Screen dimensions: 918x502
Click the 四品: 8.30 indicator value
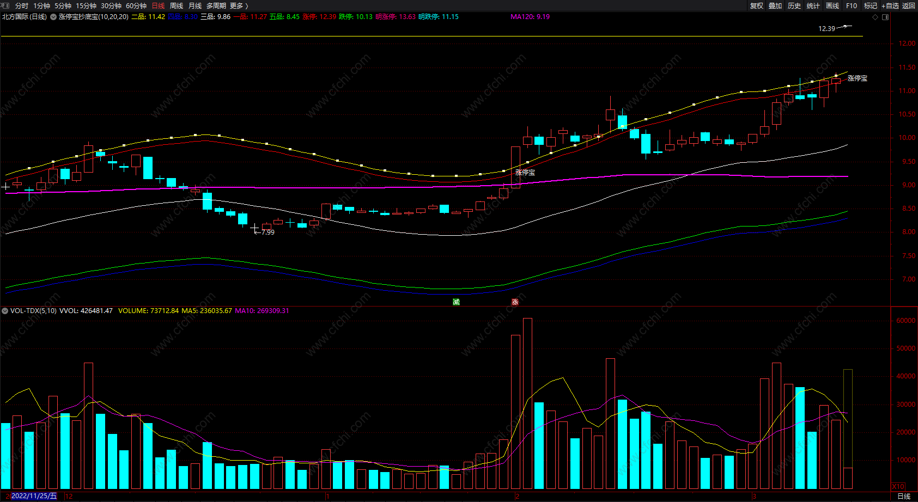183,17
